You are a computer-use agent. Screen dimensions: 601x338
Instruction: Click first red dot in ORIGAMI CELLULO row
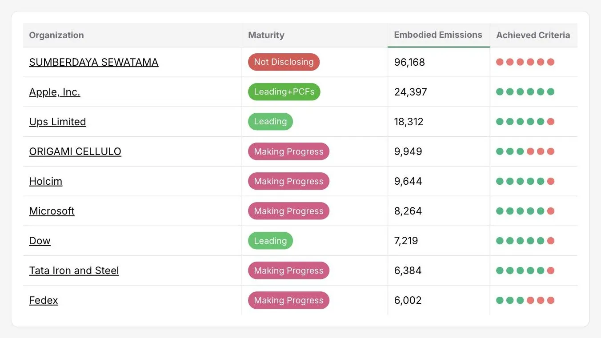click(530, 151)
